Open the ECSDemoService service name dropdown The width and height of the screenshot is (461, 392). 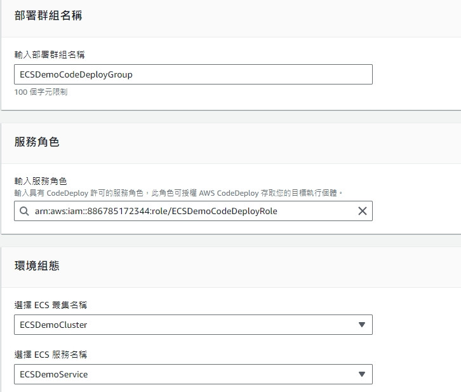click(193, 374)
